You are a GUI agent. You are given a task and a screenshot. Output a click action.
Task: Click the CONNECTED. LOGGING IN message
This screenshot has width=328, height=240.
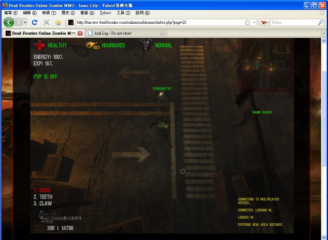pos(255,210)
